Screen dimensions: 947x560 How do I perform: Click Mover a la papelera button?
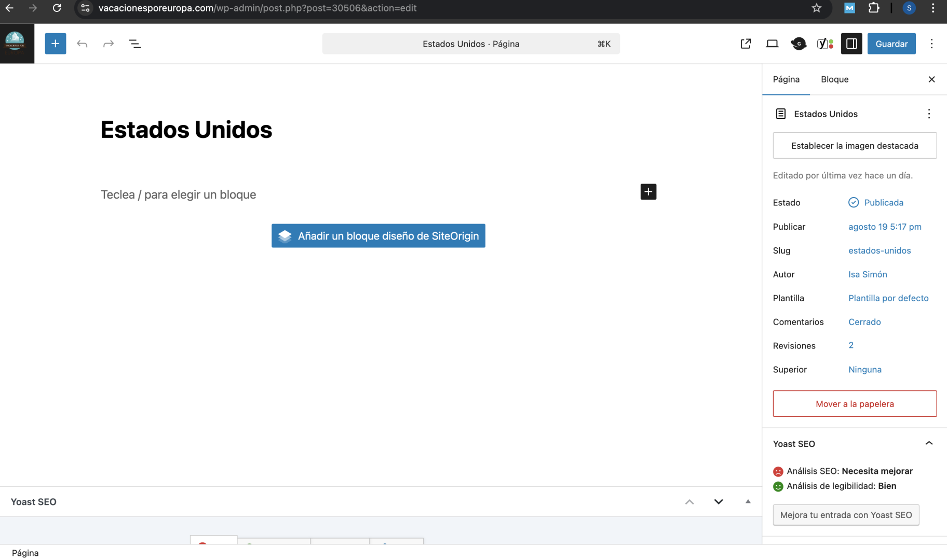(x=855, y=403)
